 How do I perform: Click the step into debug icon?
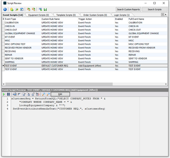pos(29,94)
